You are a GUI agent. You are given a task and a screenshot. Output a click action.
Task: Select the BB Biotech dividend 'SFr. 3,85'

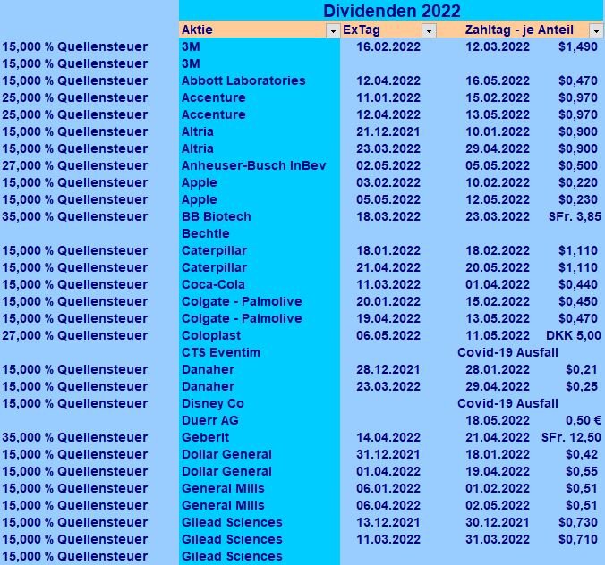pyautogui.click(x=575, y=216)
